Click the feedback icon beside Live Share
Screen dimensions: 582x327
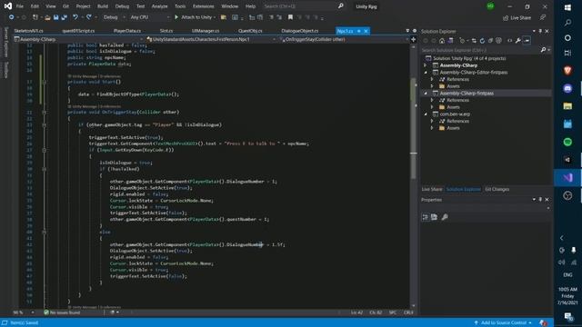click(x=543, y=17)
